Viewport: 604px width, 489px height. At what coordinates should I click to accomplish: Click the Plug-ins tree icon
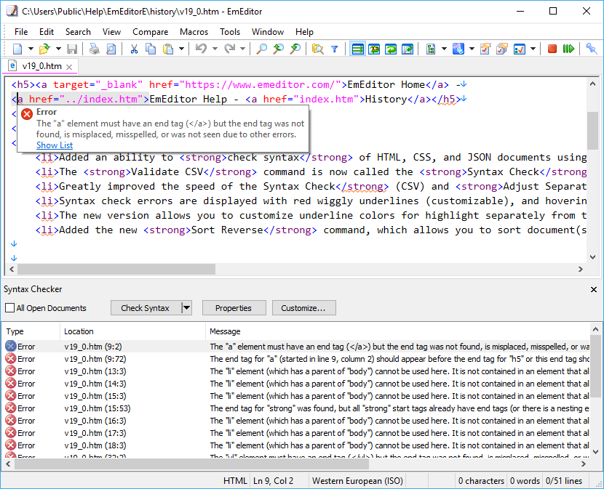(431, 49)
